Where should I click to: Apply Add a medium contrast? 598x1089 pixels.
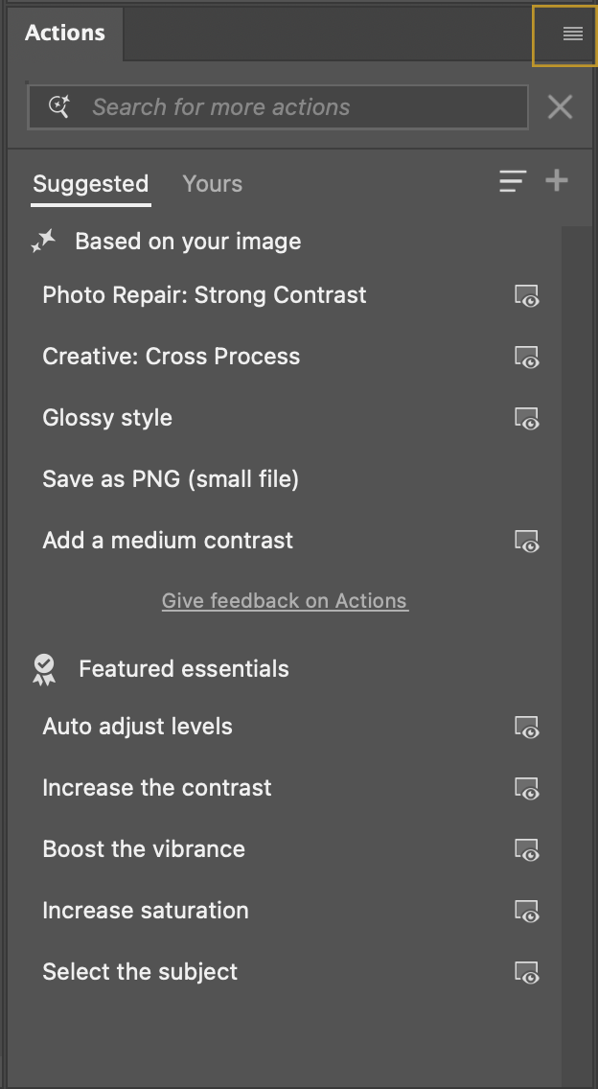[x=168, y=540]
